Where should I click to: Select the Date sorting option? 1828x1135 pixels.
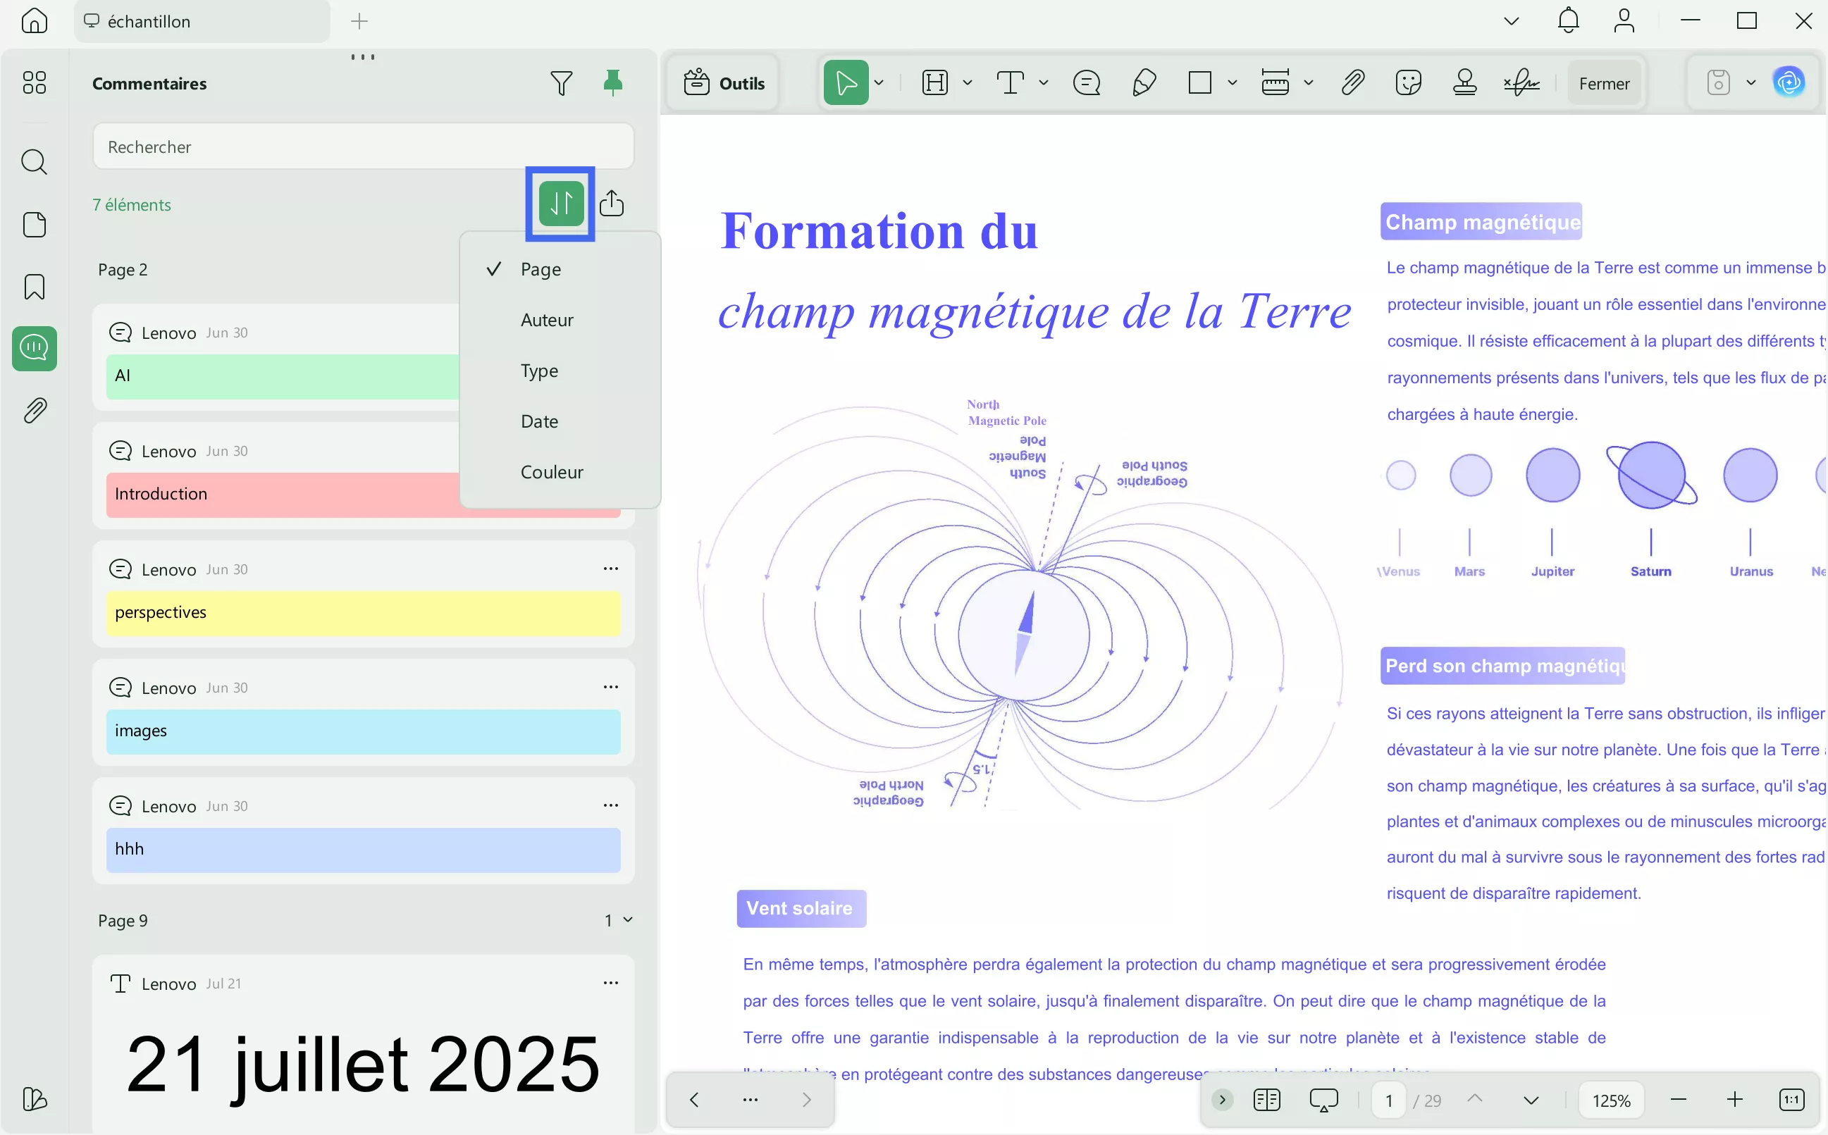[x=539, y=422]
